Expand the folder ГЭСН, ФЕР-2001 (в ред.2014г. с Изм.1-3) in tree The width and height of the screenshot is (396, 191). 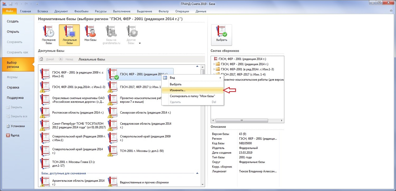[x=214, y=69]
